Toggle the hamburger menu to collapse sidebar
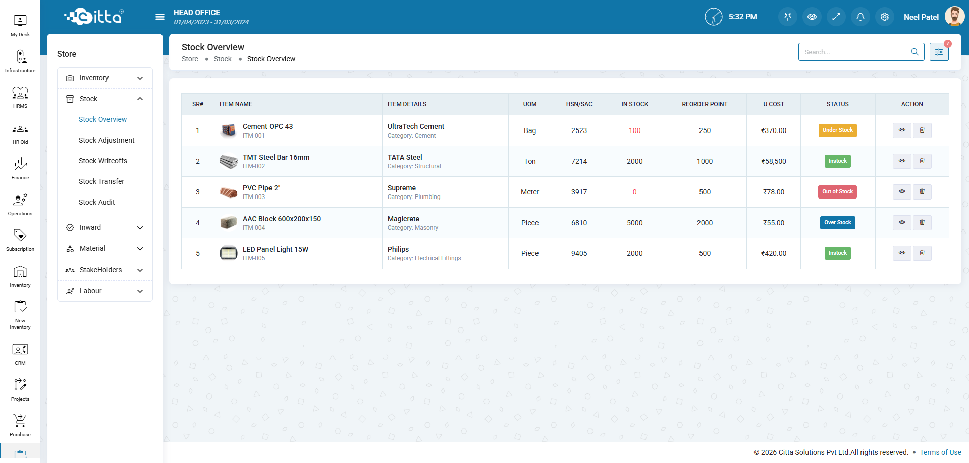969x463 pixels. [160, 17]
